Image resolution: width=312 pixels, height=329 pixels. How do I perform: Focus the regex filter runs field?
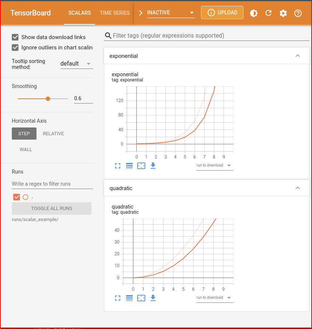(52, 184)
